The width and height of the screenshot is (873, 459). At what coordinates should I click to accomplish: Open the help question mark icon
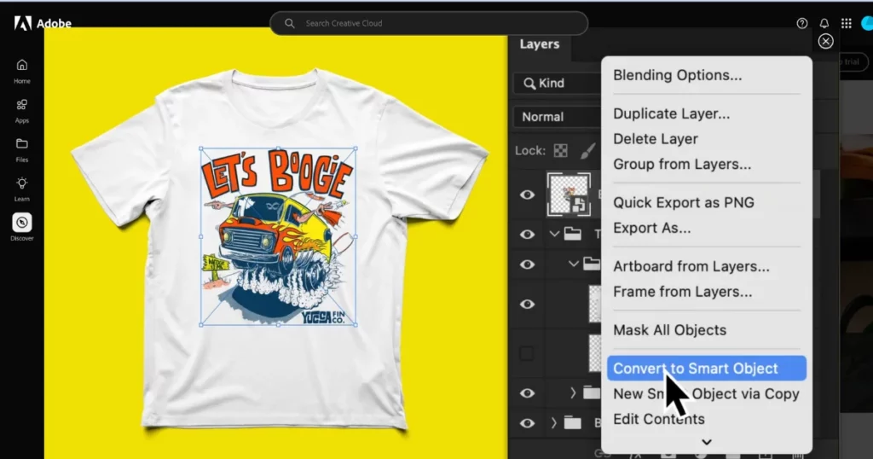coord(801,23)
